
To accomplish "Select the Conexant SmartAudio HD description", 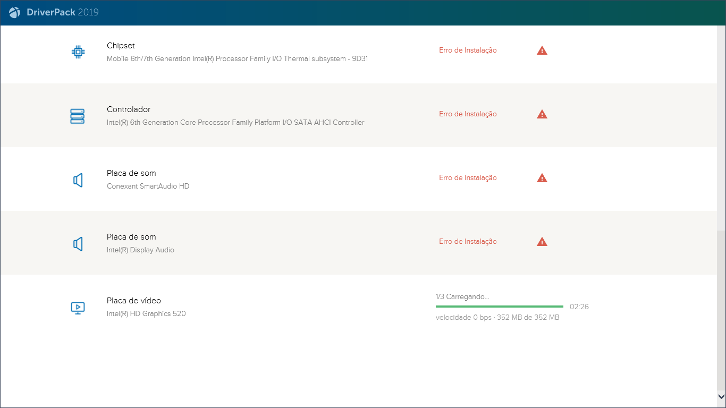I will [148, 186].
